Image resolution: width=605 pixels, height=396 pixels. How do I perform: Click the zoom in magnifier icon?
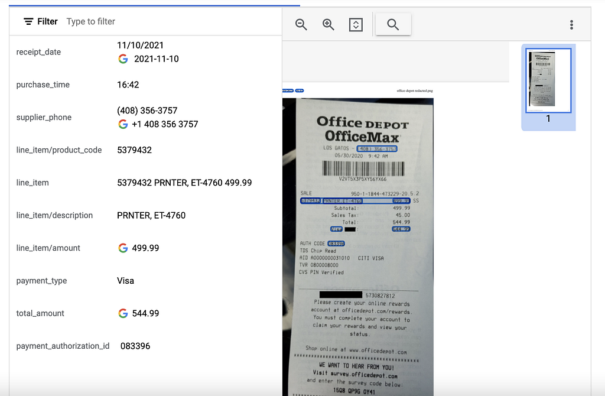click(328, 25)
